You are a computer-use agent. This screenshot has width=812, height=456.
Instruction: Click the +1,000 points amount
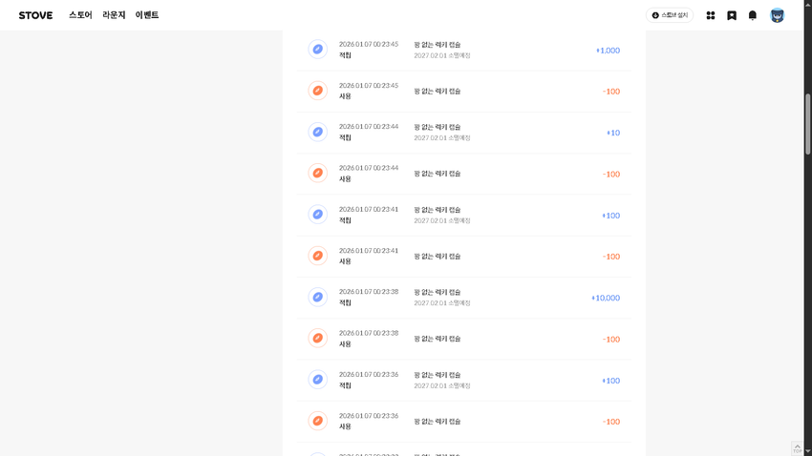pos(608,51)
